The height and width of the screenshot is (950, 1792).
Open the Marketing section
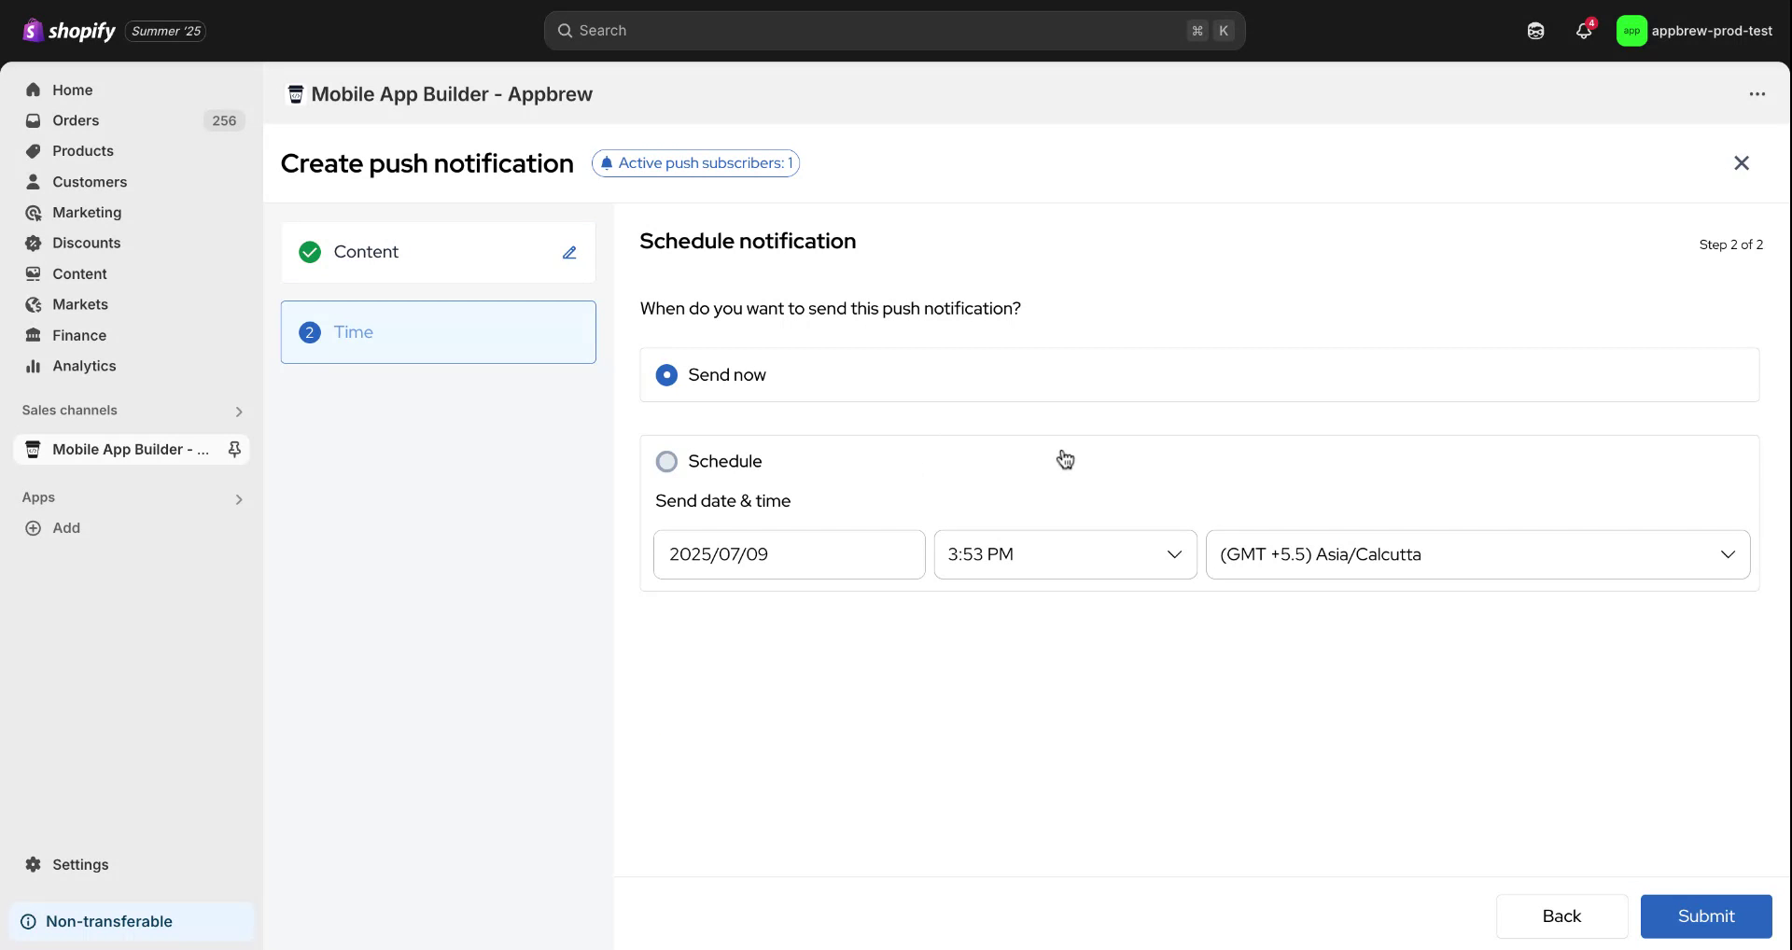87,212
